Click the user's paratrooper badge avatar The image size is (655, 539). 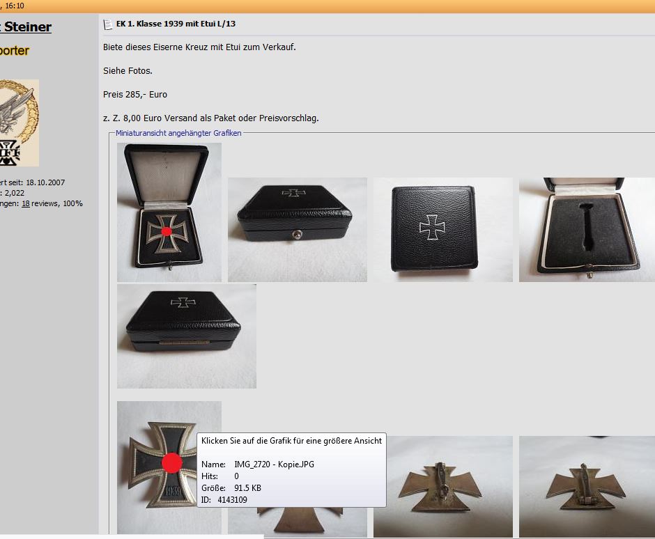point(20,123)
